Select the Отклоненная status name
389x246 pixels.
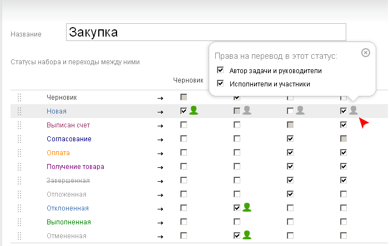68,208
